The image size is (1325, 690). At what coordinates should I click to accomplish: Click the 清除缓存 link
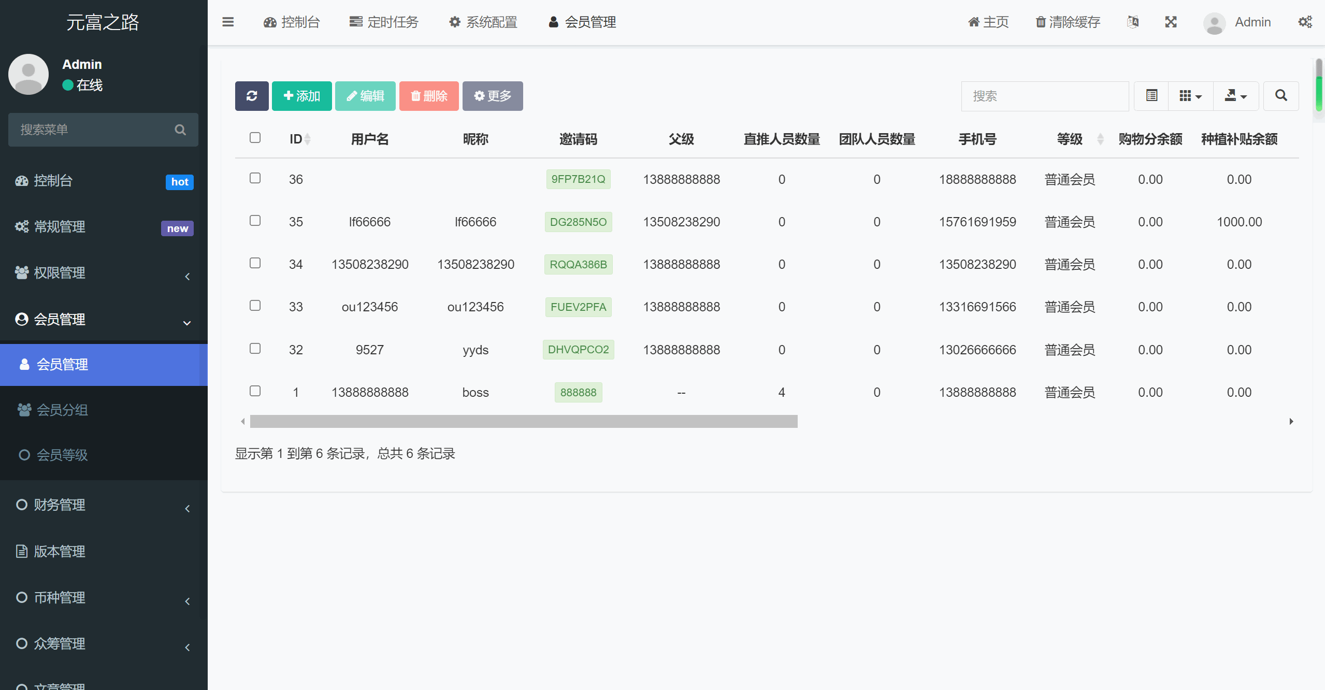1068,22
